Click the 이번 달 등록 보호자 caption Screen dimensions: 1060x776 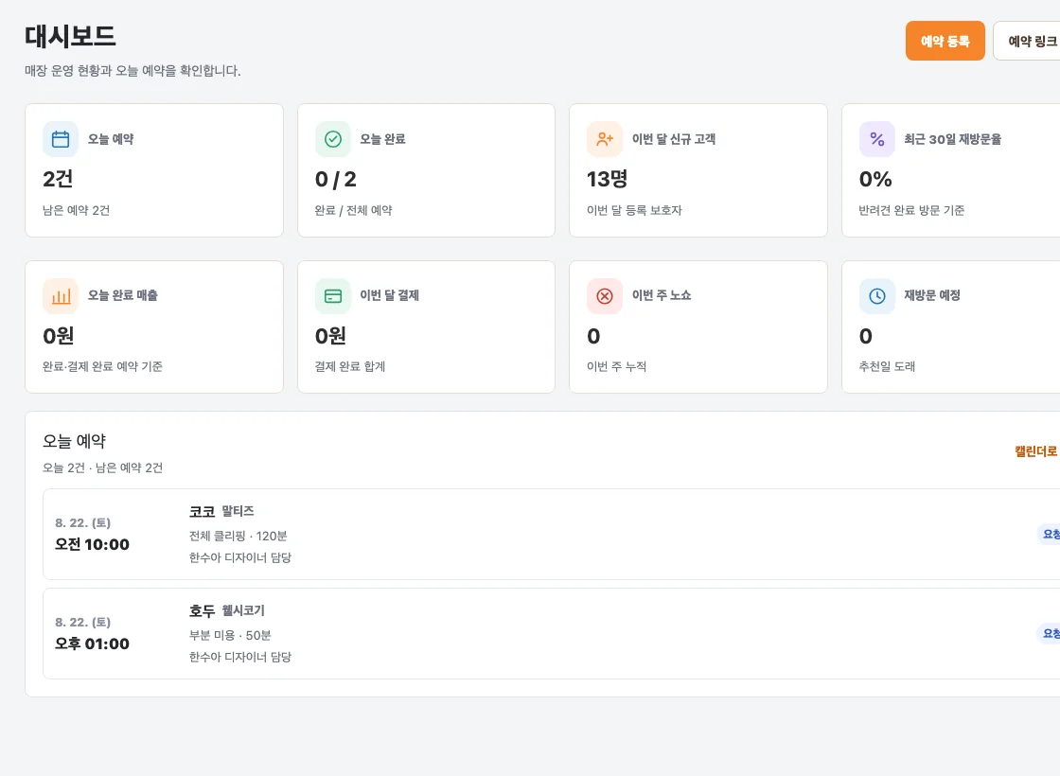(634, 210)
